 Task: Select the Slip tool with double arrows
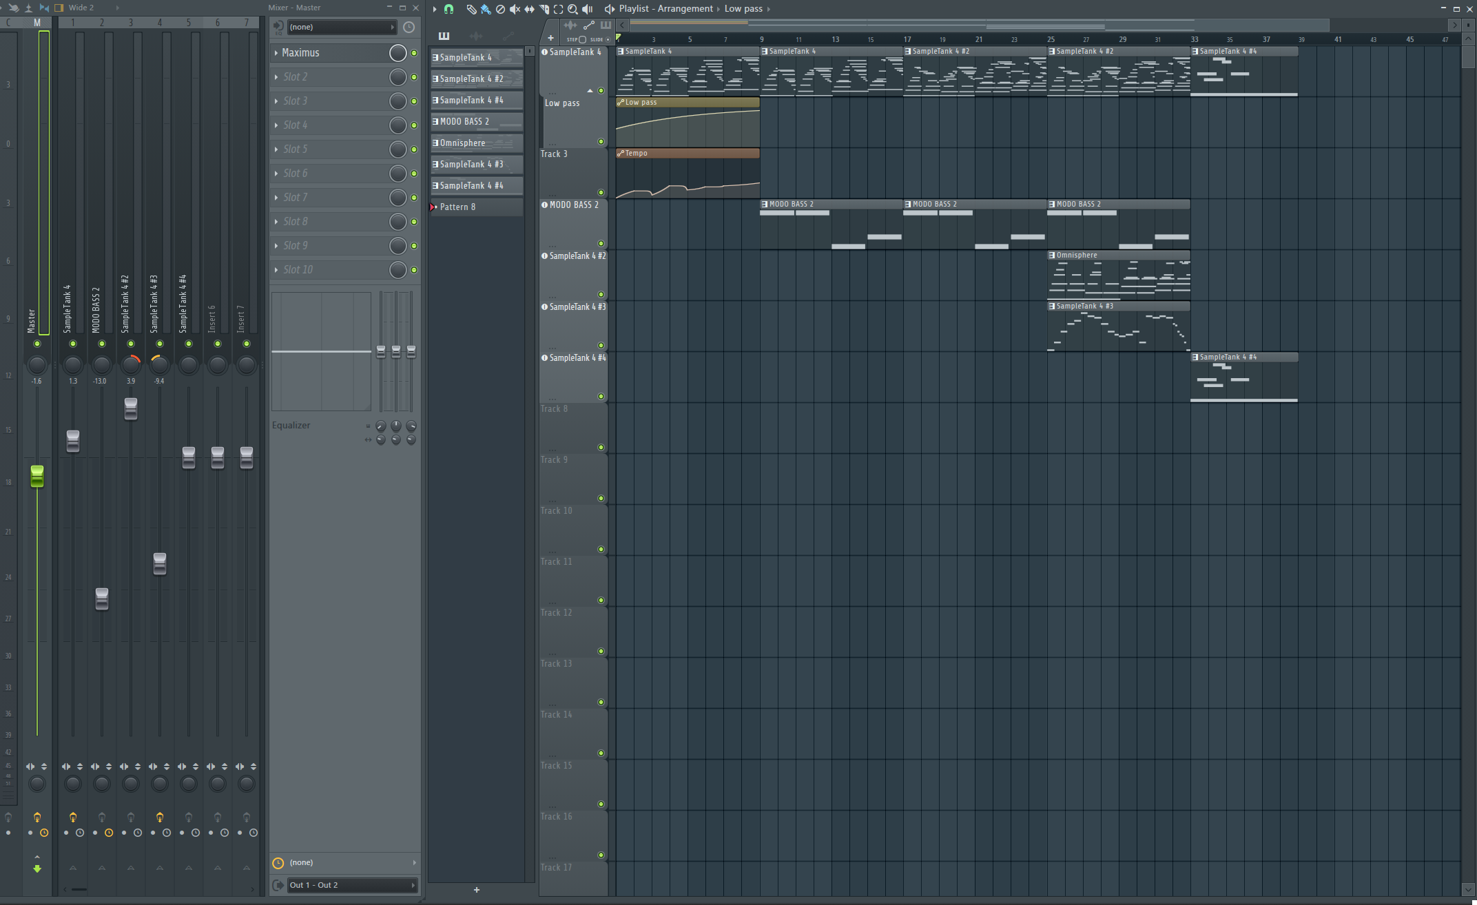point(529,9)
